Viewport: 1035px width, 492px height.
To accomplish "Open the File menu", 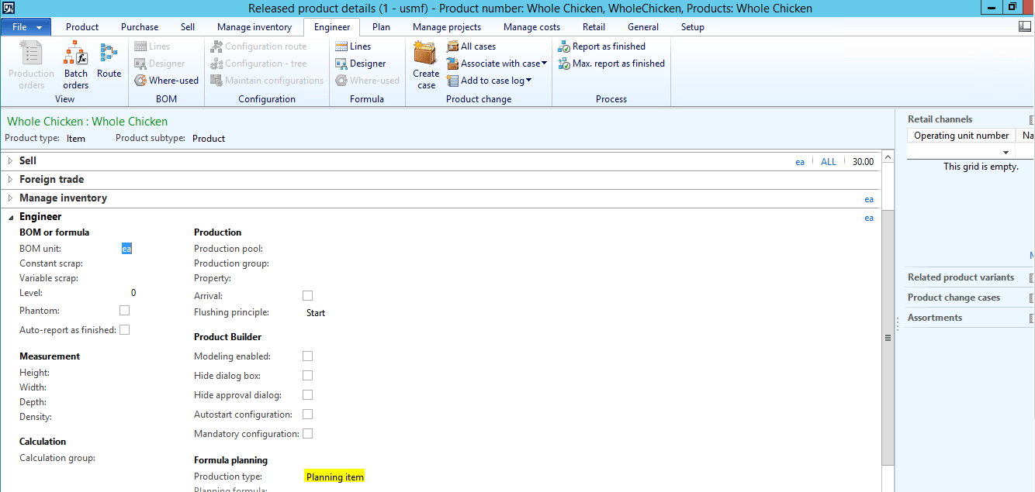I will point(26,27).
